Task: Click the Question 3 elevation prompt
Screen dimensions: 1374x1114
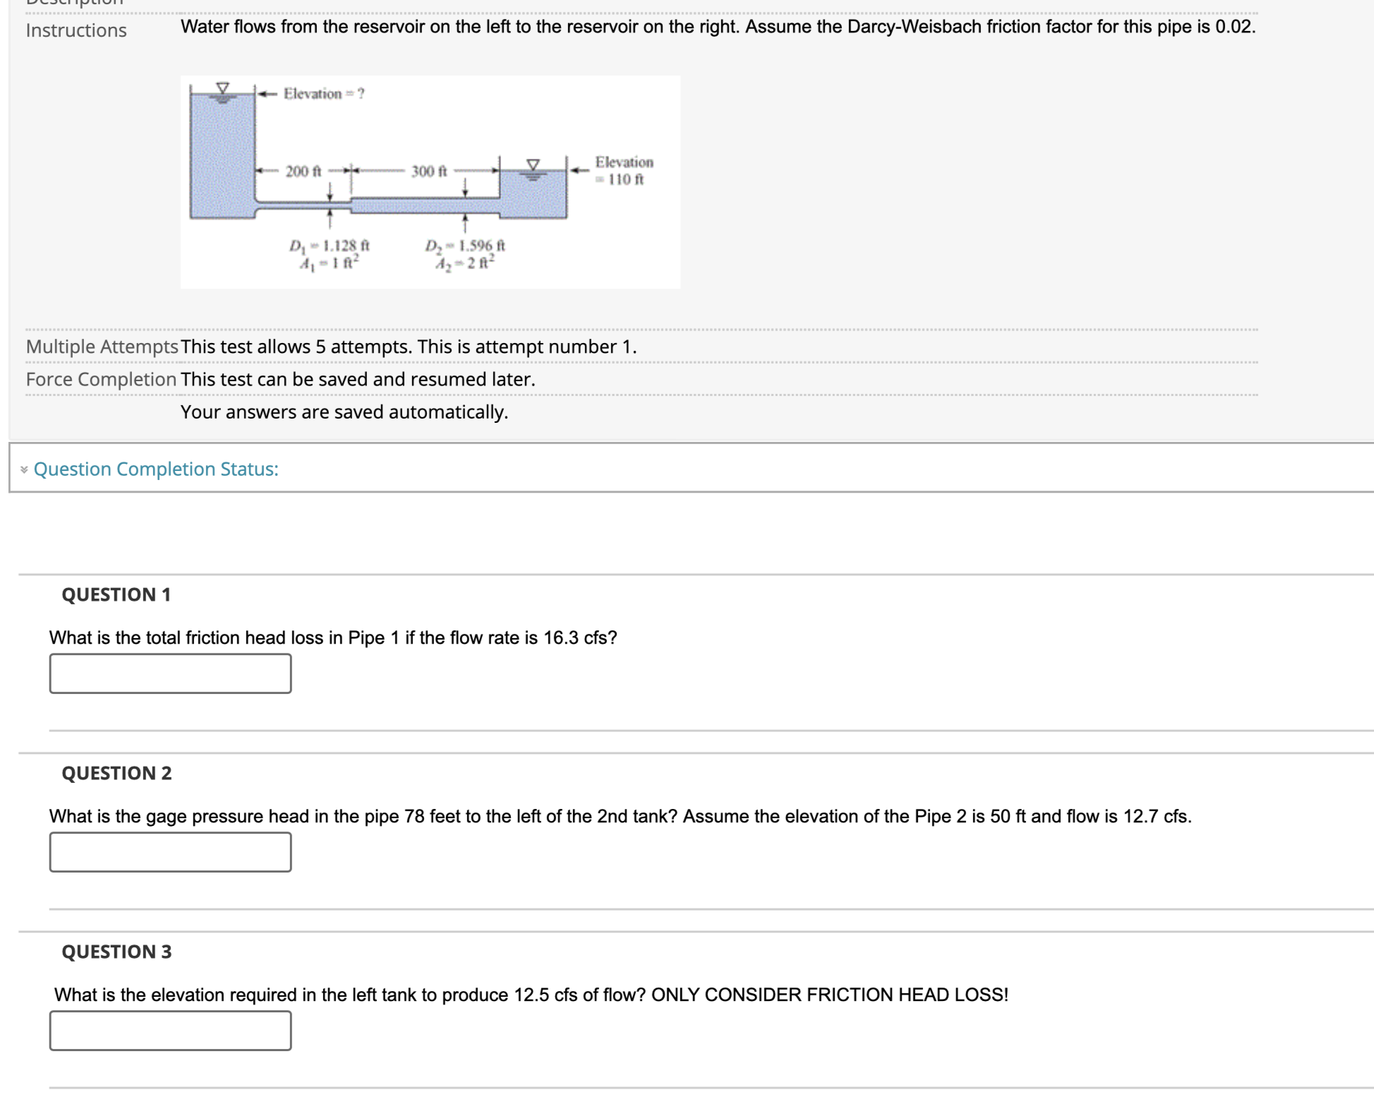Action: pyautogui.click(x=531, y=995)
